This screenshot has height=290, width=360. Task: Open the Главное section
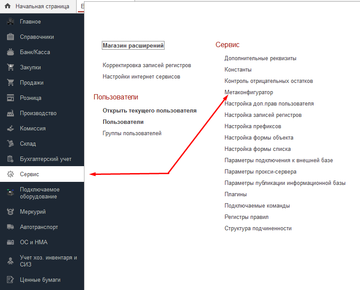(x=42, y=21)
